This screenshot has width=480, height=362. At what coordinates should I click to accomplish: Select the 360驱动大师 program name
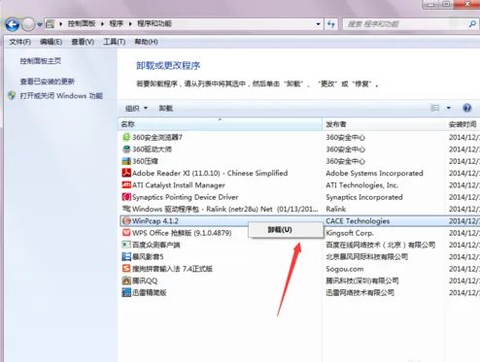pyautogui.click(x=152, y=149)
